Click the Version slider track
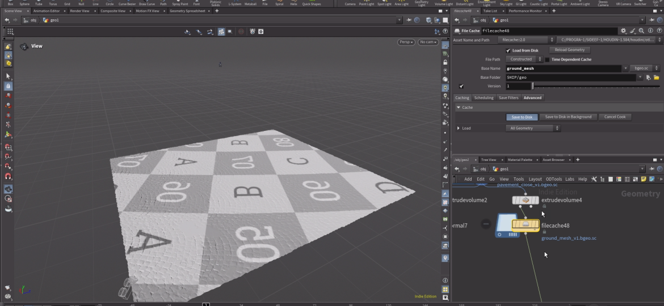This screenshot has height=306, width=664. [x=596, y=86]
